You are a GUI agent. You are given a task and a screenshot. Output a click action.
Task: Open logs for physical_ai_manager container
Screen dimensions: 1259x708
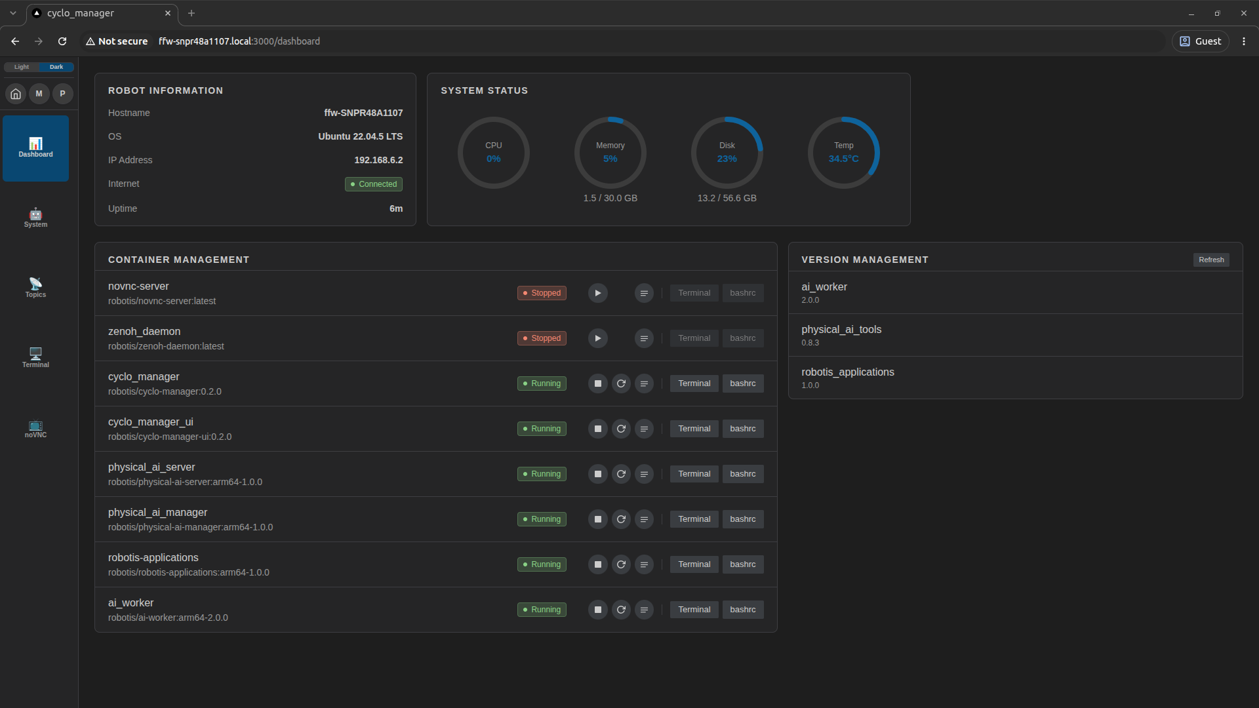pos(644,519)
